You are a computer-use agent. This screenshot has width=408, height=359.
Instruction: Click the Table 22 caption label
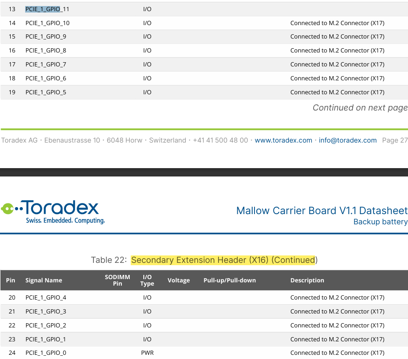point(109,260)
